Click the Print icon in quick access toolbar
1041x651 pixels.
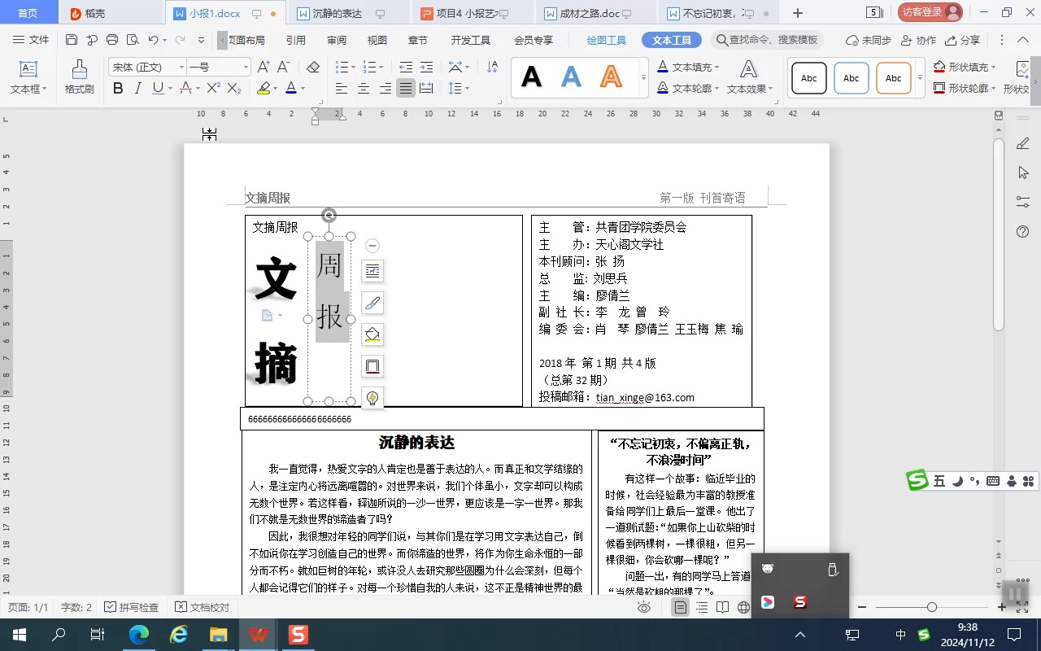(x=112, y=40)
